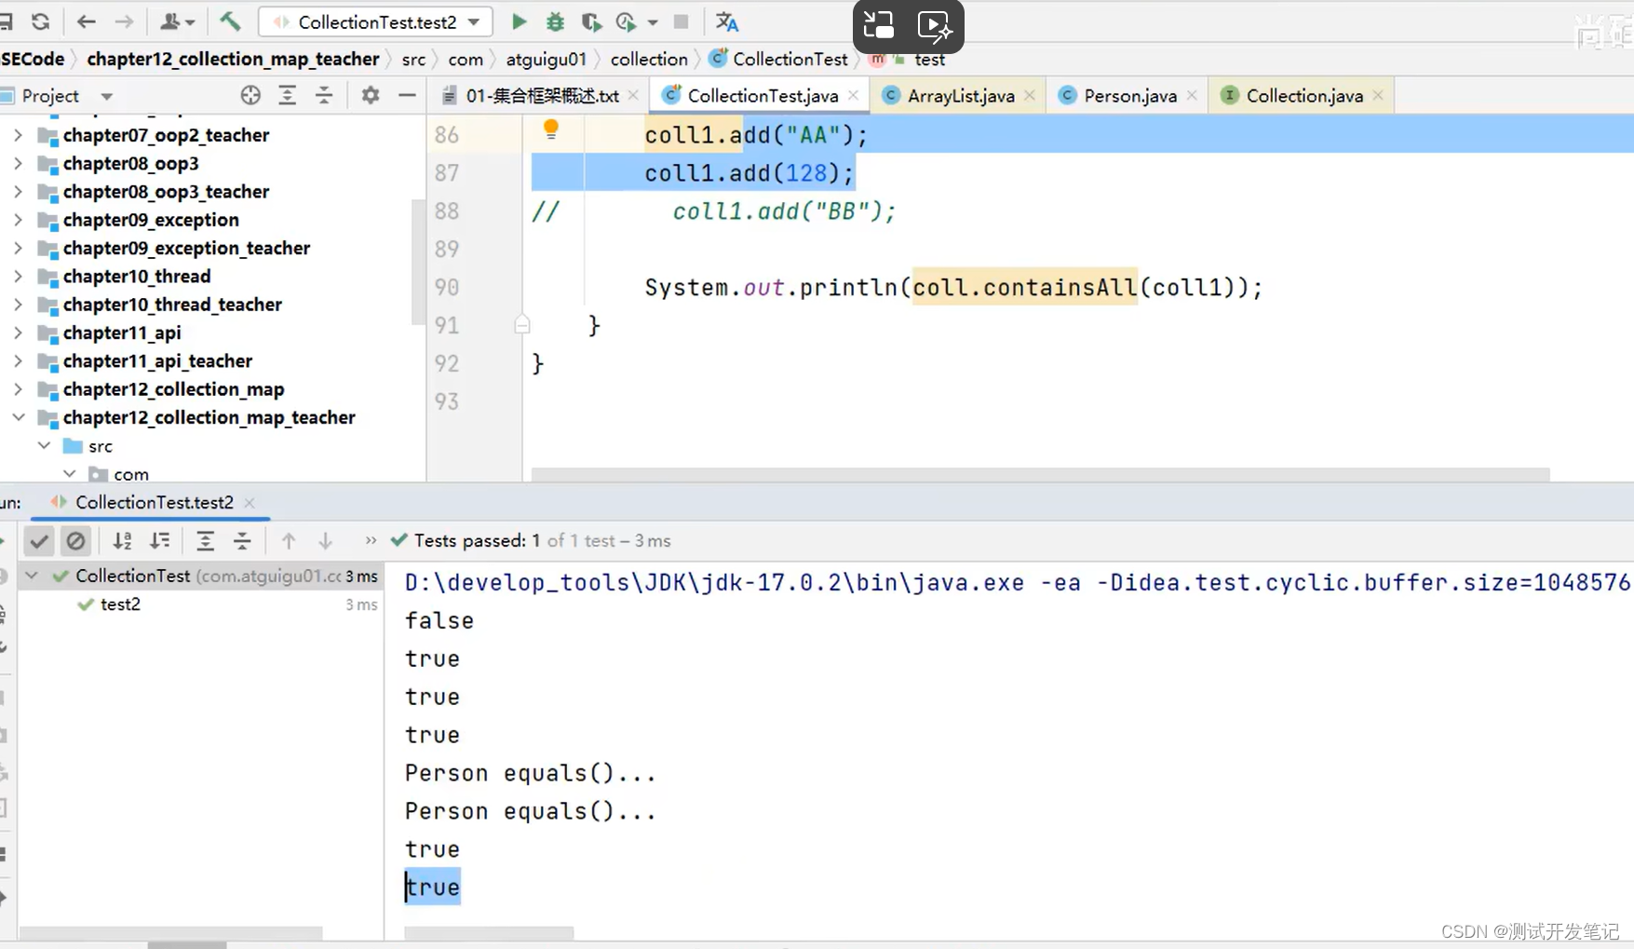Switch to CollectionTest.java tab
The width and height of the screenshot is (1634, 949).
click(763, 96)
